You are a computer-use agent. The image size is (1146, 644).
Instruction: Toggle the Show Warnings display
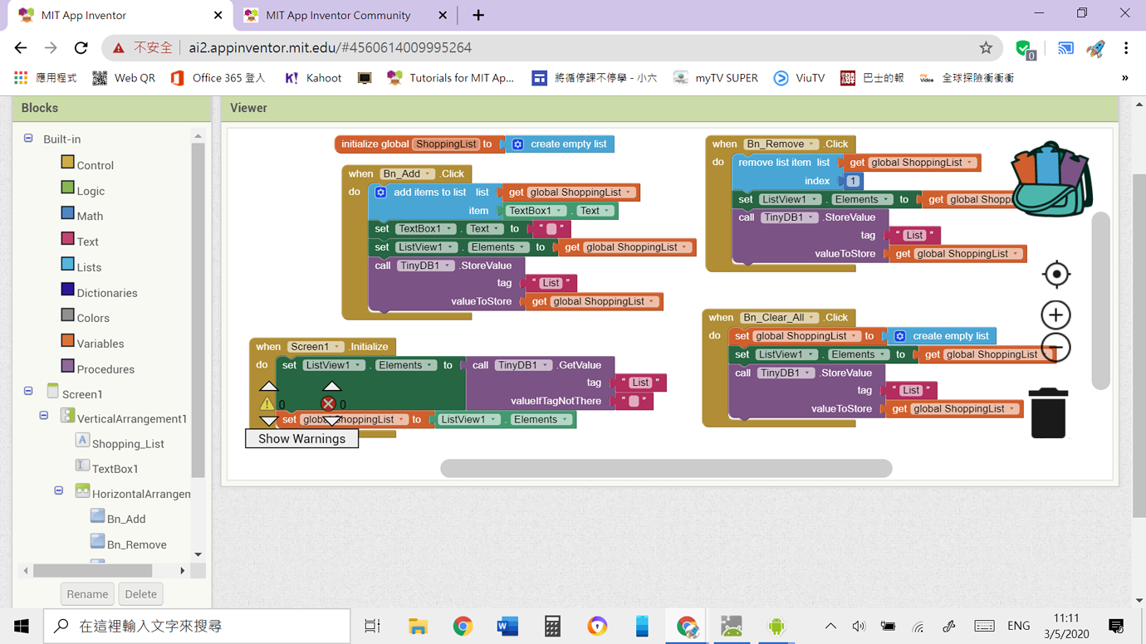coord(301,438)
